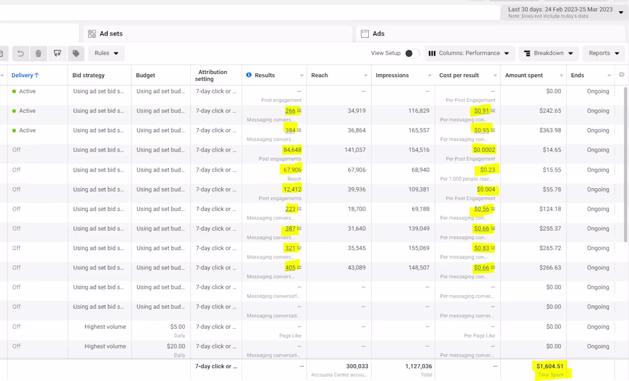This screenshot has width=629, height=381.
Task: Click the trash delete icon
Action: (38, 53)
